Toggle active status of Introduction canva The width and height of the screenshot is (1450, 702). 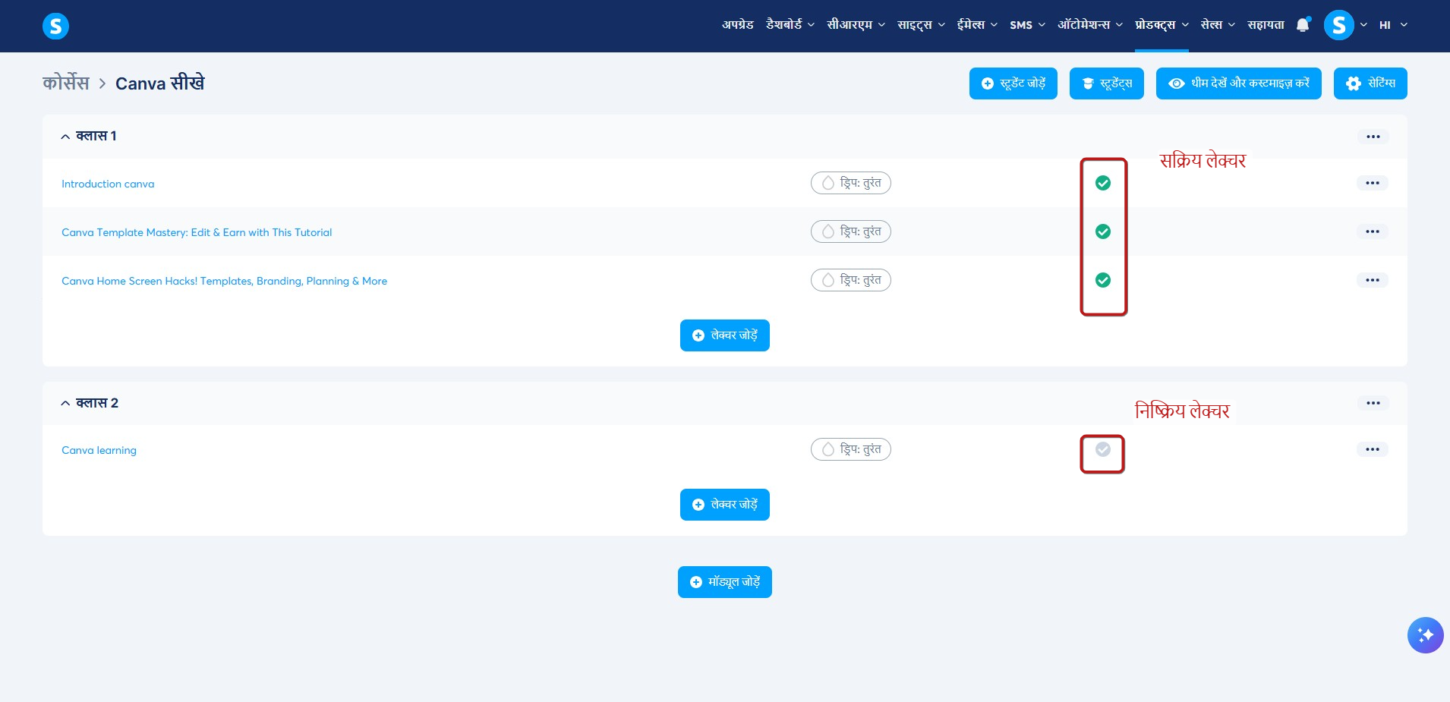(1103, 183)
